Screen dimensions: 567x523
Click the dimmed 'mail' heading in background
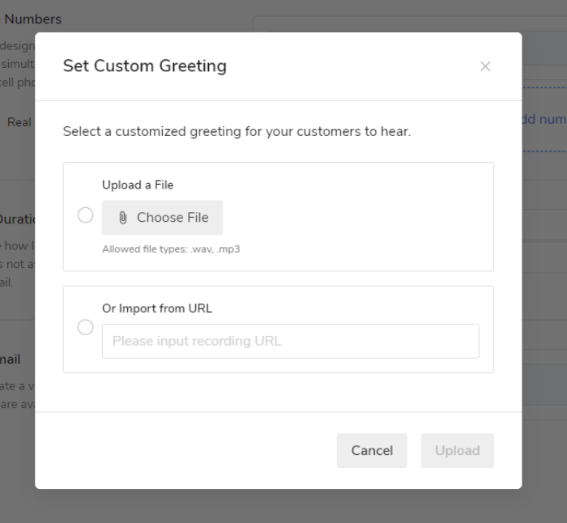coord(11,359)
